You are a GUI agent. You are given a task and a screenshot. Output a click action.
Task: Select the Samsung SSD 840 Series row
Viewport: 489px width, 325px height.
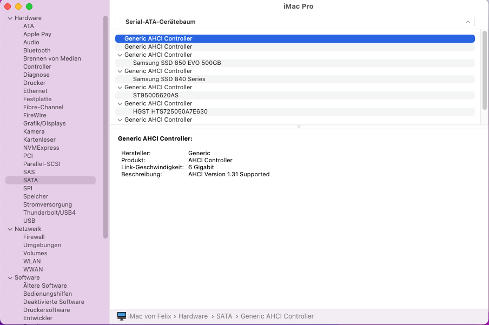tap(295, 79)
